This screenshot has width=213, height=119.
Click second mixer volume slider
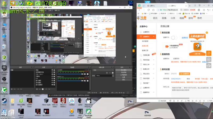[70, 81]
